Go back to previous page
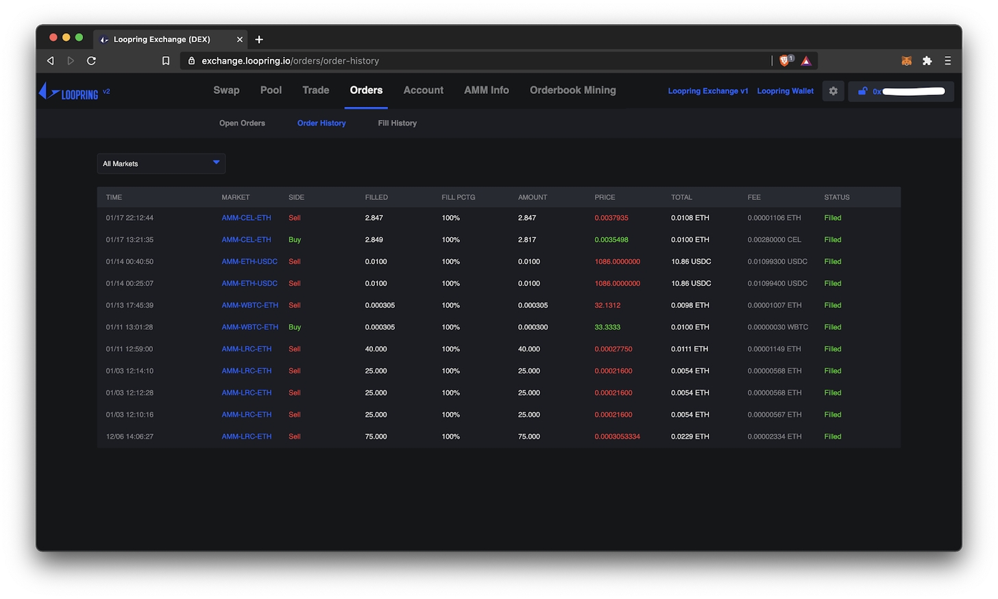Viewport: 998px width, 599px height. tap(50, 61)
